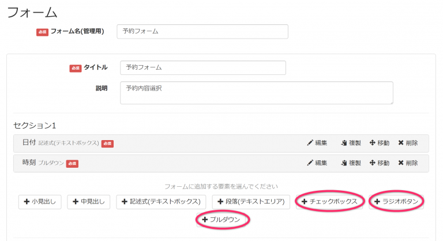Click the 時刻 field label
The width and height of the screenshot is (443, 241).
(x=29, y=163)
